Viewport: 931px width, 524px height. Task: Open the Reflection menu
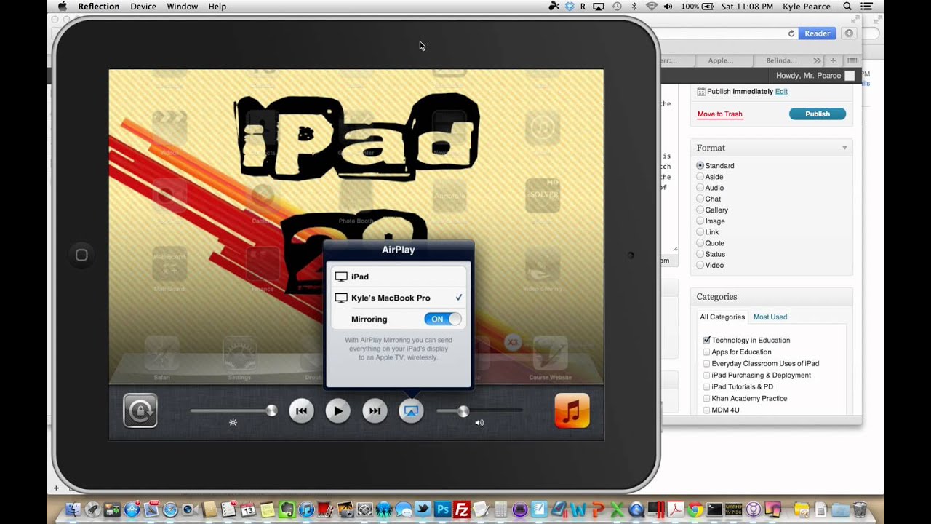[x=99, y=7]
